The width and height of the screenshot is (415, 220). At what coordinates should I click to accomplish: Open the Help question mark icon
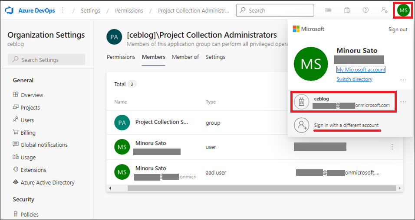point(366,10)
